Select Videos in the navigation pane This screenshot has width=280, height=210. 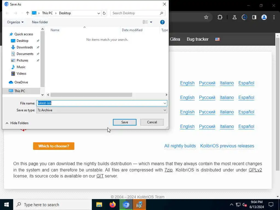pyautogui.click(x=21, y=74)
